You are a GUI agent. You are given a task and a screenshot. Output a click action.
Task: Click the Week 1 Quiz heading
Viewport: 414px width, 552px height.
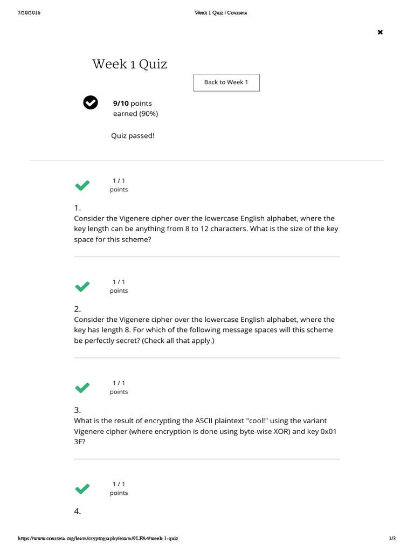(129, 64)
